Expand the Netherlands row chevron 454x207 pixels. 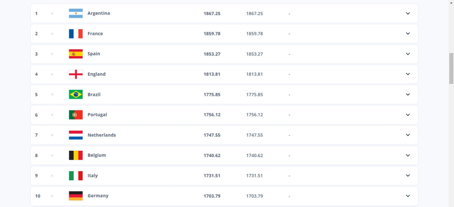click(x=408, y=135)
